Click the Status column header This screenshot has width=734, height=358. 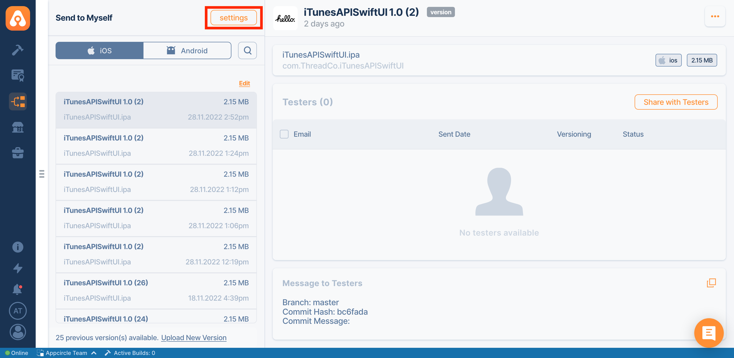[x=633, y=134]
